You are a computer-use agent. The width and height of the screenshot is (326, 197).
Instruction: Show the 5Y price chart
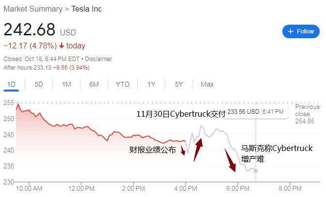(x=179, y=84)
